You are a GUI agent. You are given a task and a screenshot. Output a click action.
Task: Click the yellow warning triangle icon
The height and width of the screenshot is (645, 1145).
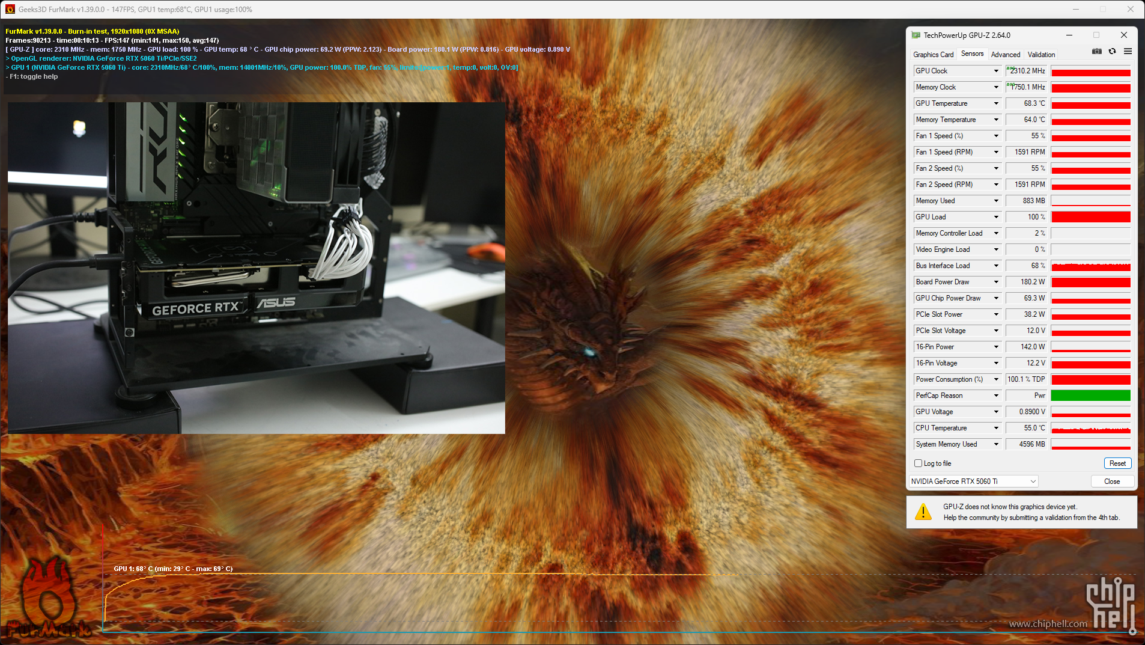(x=923, y=512)
